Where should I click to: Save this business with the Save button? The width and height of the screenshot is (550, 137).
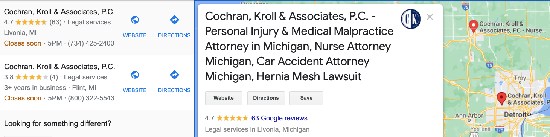(306, 98)
